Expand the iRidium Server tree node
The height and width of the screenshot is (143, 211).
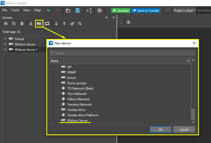point(5,44)
